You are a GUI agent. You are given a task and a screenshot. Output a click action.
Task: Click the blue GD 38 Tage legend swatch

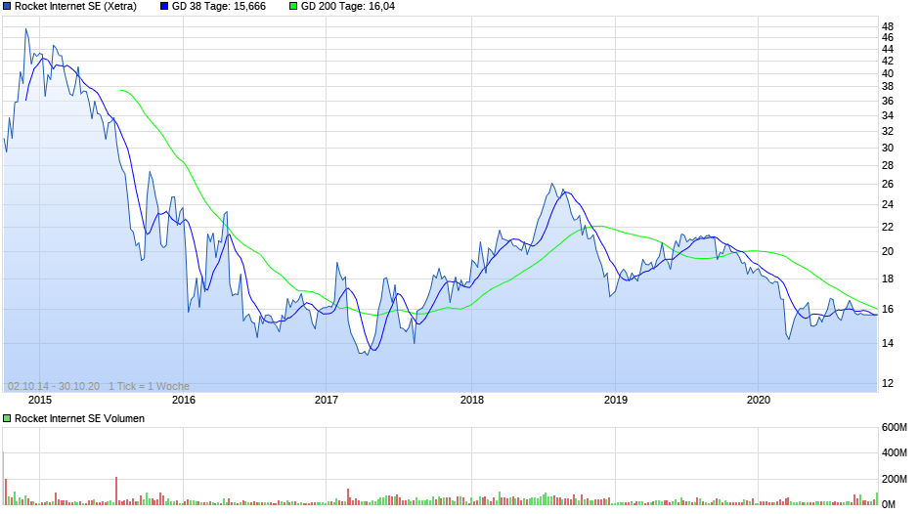click(x=164, y=7)
